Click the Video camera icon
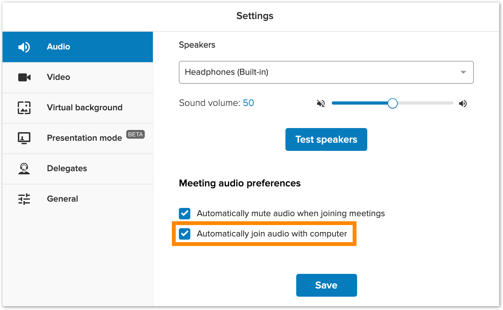 [x=24, y=77]
